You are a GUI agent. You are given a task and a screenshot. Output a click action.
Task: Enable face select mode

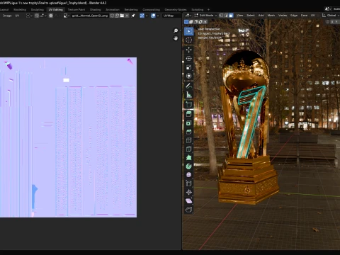point(231,16)
